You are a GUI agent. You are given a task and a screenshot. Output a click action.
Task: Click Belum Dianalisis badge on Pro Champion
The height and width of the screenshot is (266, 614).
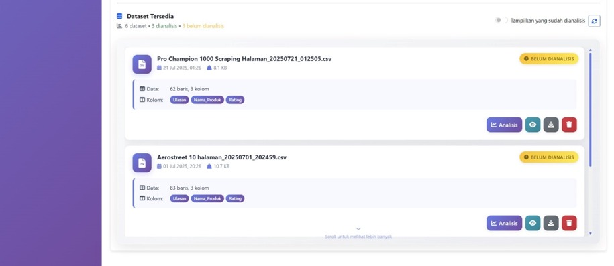[x=549, y=59]
